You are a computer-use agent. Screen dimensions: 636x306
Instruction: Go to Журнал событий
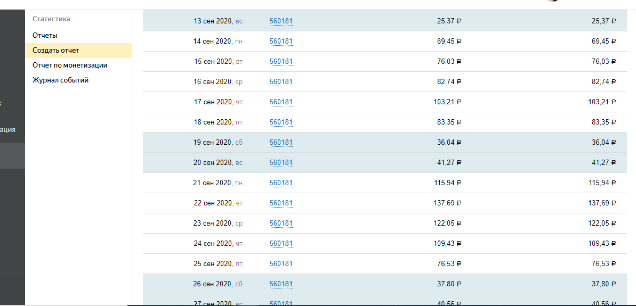60,80
